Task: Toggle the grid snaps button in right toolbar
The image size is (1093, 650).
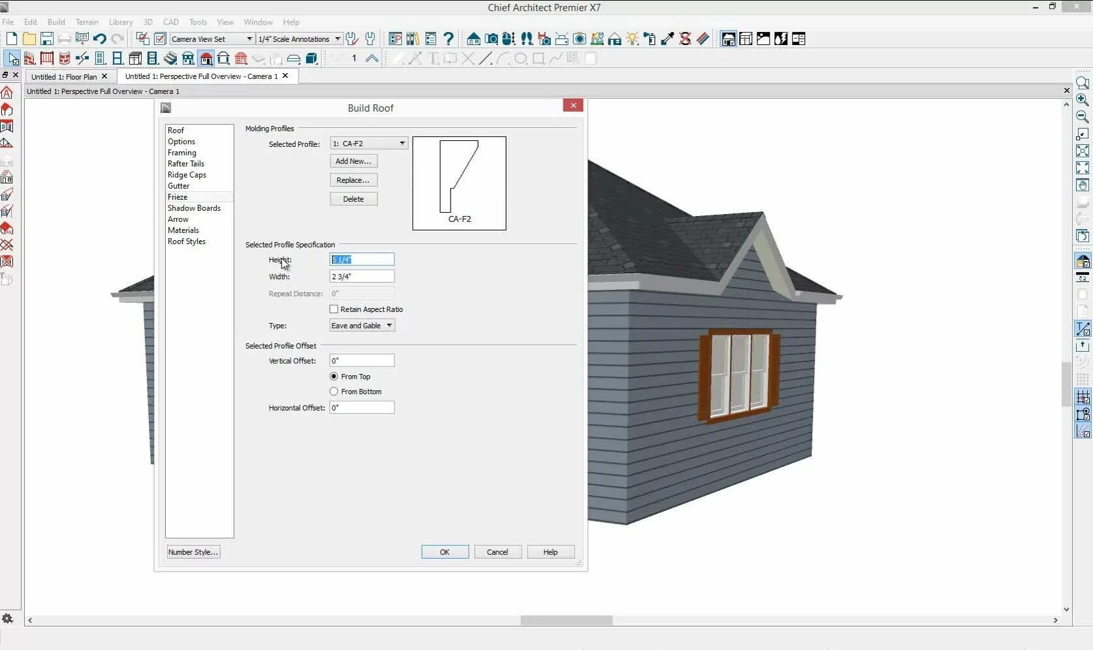Action: click(x=1083, y=397)
